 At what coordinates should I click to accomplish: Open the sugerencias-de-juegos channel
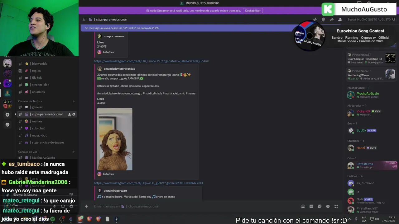47,142
